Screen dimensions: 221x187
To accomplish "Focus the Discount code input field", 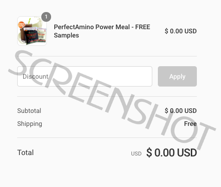I will tap(84, 76).
